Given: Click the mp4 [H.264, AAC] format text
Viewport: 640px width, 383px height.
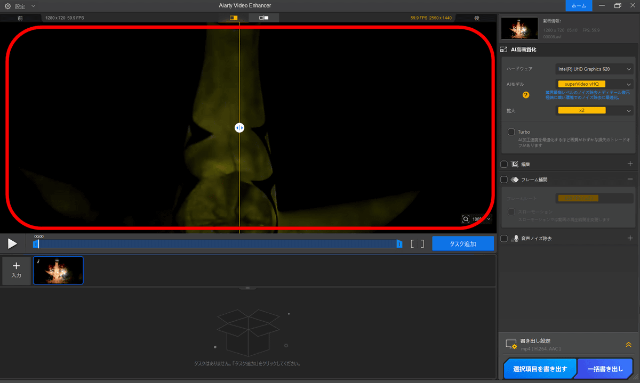Looking at the screenshot, I should (x=540, y=349).
